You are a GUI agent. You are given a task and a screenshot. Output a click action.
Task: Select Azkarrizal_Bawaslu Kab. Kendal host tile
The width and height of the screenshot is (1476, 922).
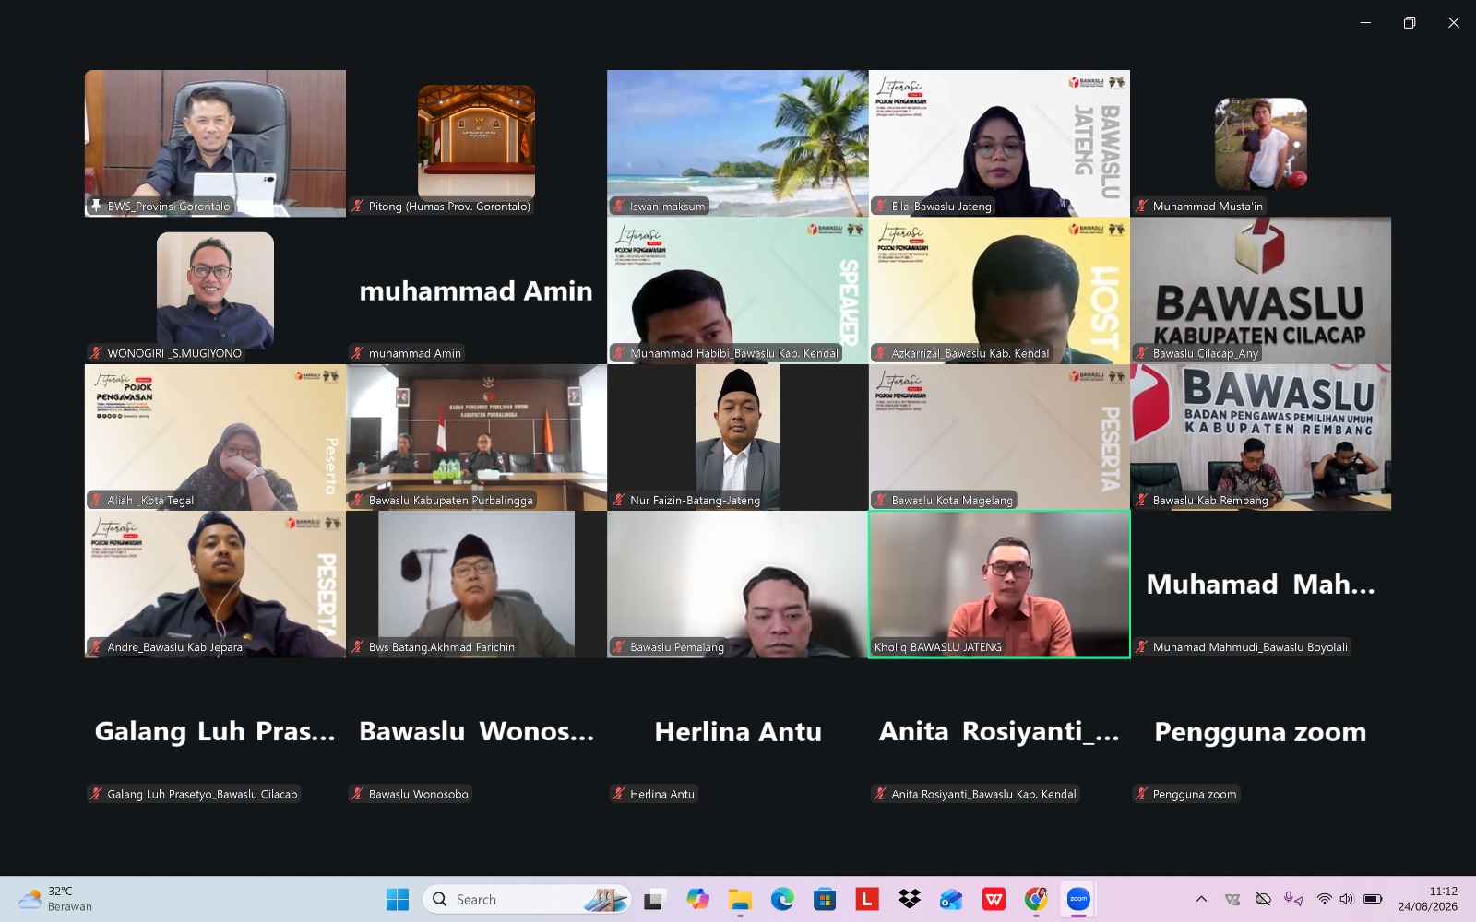pyautogui.click(x=999, y=290)
